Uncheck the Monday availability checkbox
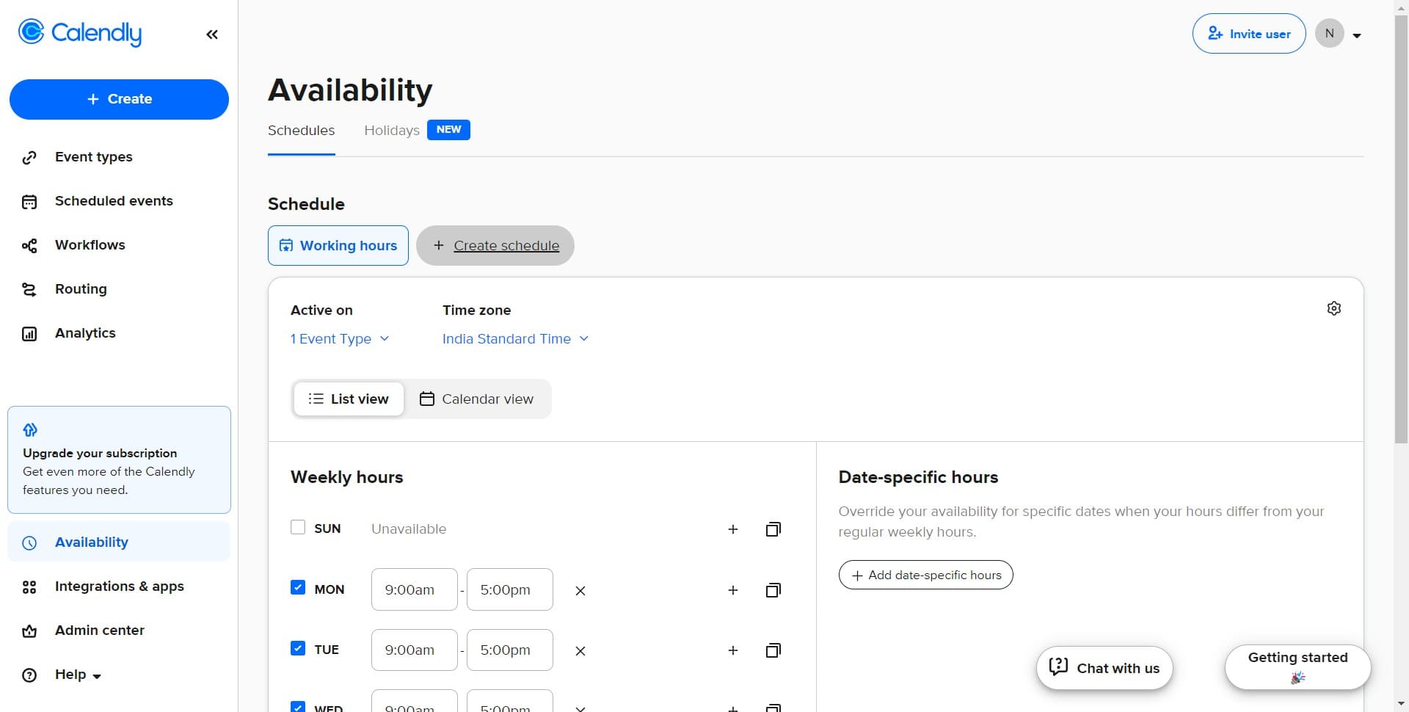 click(x=298, y=588)
